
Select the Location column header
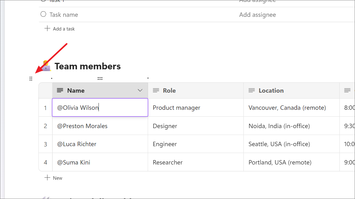pos(291,90)
